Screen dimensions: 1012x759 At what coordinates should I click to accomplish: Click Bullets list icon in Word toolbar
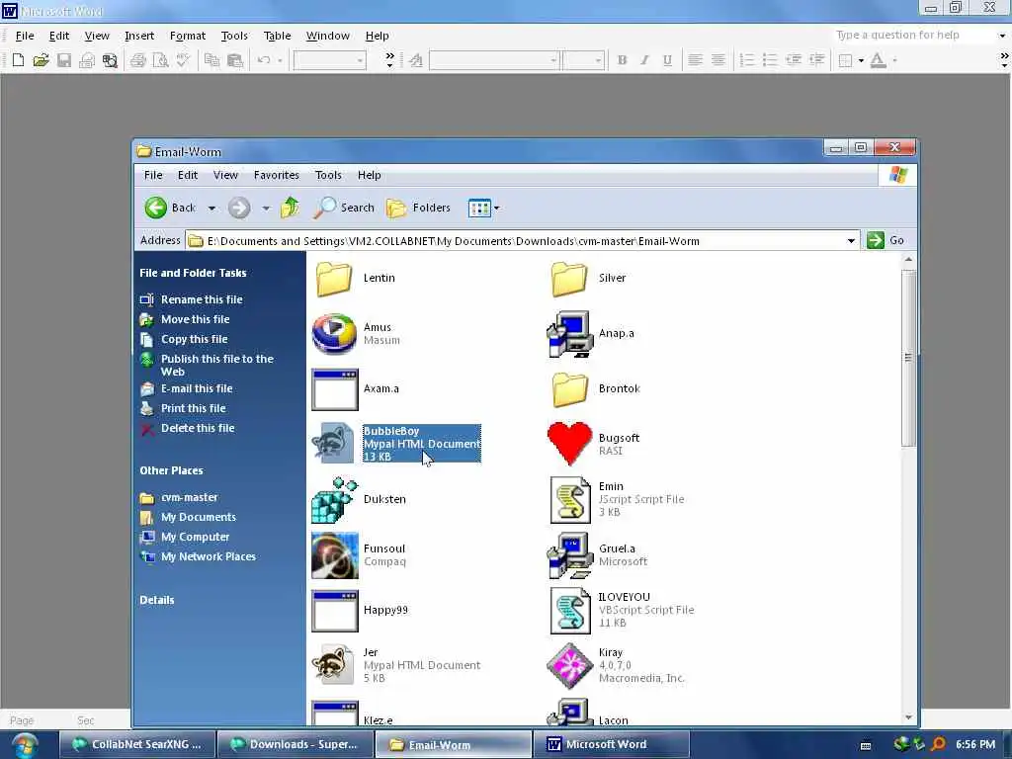pyautogui.click(x=769, y=60)
